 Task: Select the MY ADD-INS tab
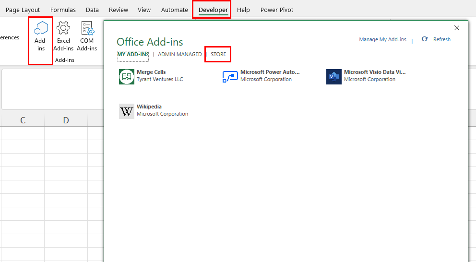pos(133,54)
